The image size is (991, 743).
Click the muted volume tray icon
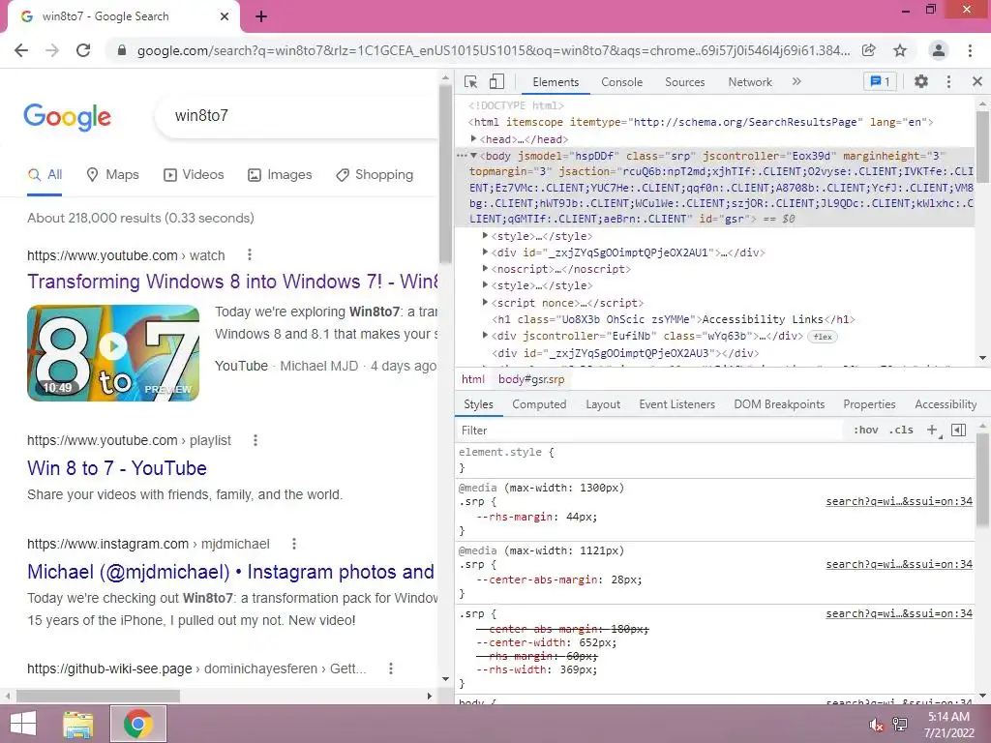pyautogui.click(x=876, y=726)
